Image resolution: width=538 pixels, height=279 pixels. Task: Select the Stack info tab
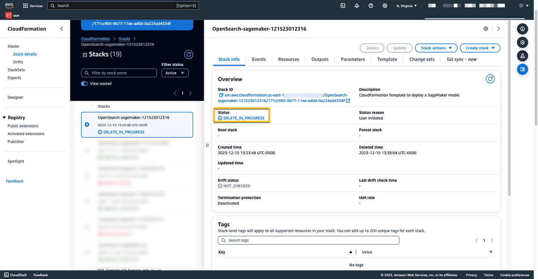(x=229, y=59)
